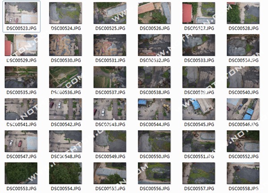
Task: Click the DSC00553.JPG tree canopy thumbnail
Action: pyautogui.click(x=21, y=173)
